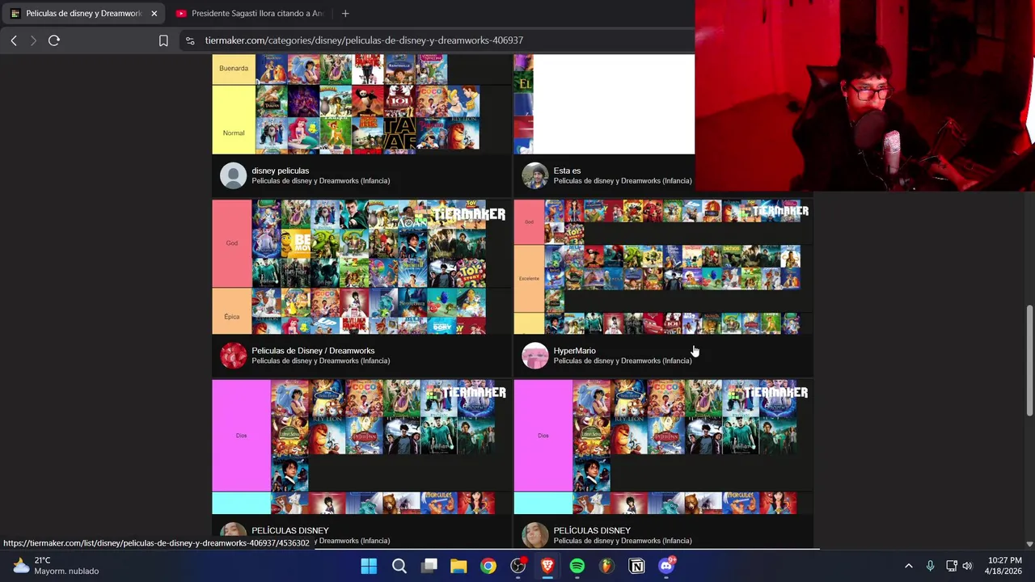The image size is (1035, 582).
Task: Click the microphone icon in system tray
Action: pos(930,566)
